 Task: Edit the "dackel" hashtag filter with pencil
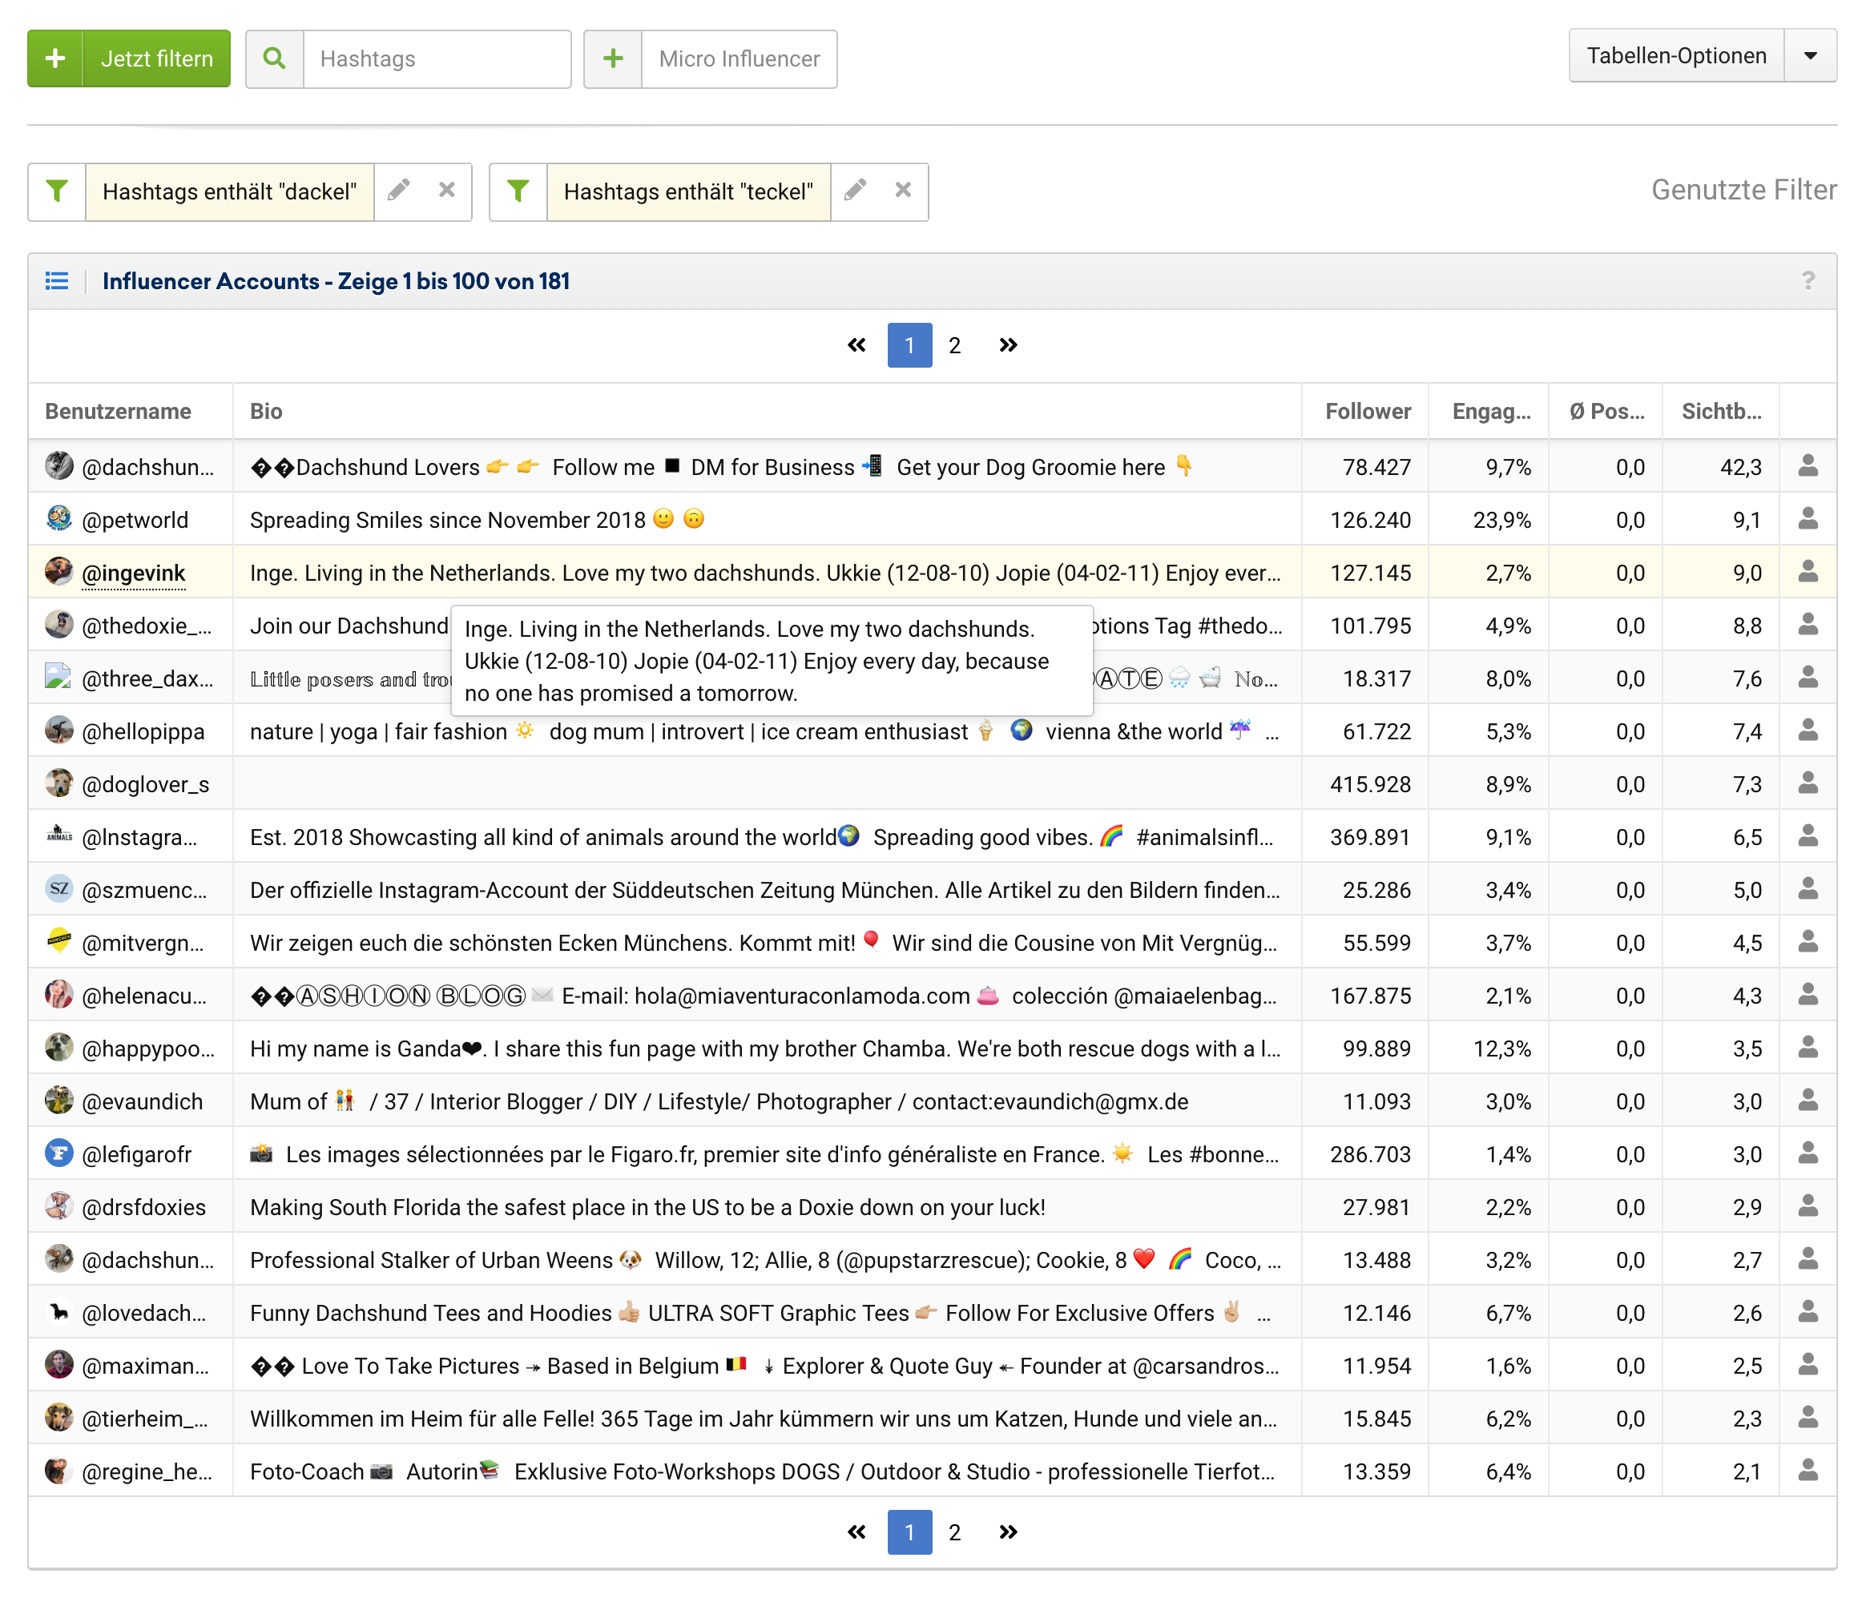[x=399, y=191]
